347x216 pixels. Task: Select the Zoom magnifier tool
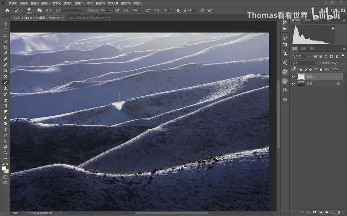(x=5, y=153)
